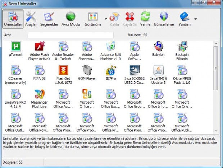Open Yardım help
This screenshot has height=168, width=223.
pos(185,19)
